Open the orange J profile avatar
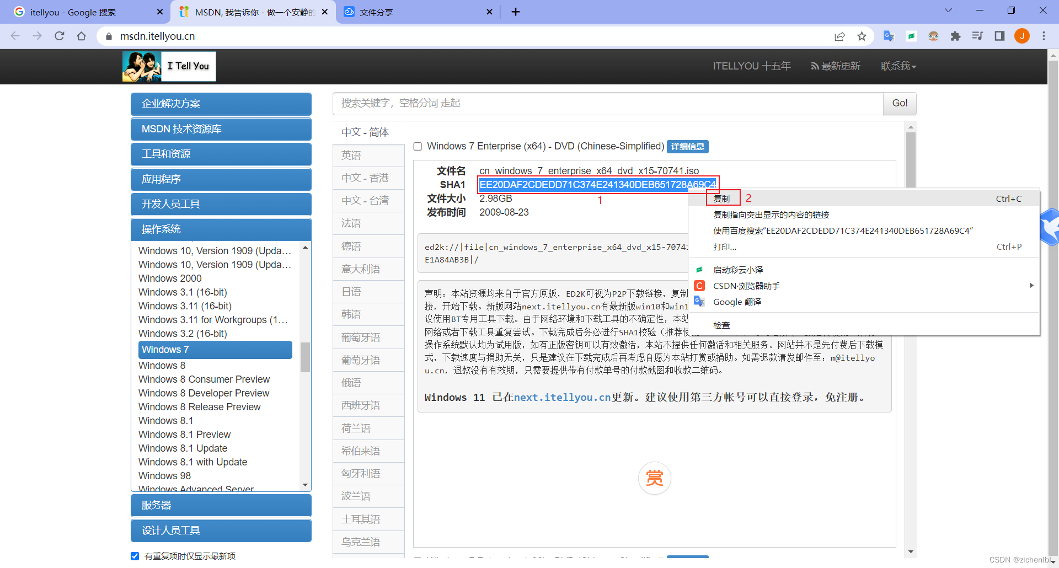 (x=1022, y=36)
